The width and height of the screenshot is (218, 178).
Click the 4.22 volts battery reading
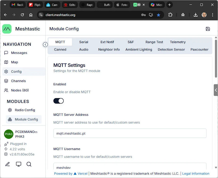pyautogui.click(x=17, y=149)
